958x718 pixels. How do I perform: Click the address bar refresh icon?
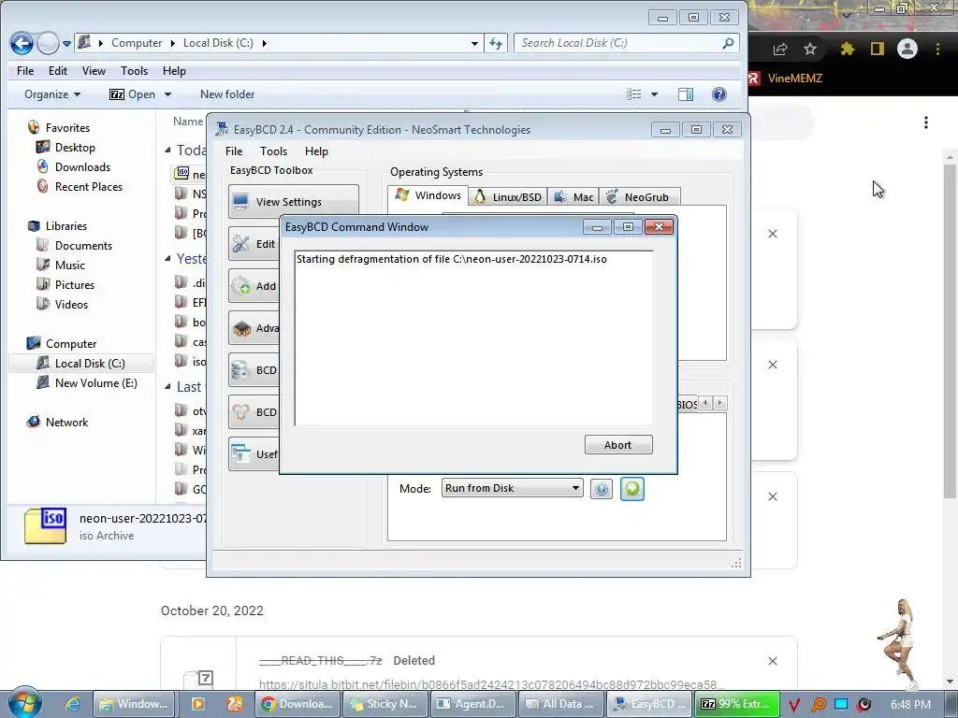click(x=496, y=43)
